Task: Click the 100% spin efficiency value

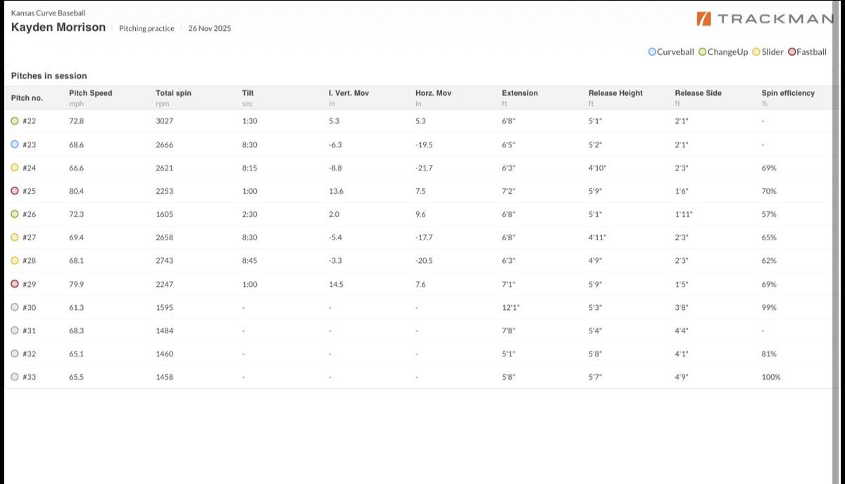Action: pyautogui.click(x=771, y=377)
